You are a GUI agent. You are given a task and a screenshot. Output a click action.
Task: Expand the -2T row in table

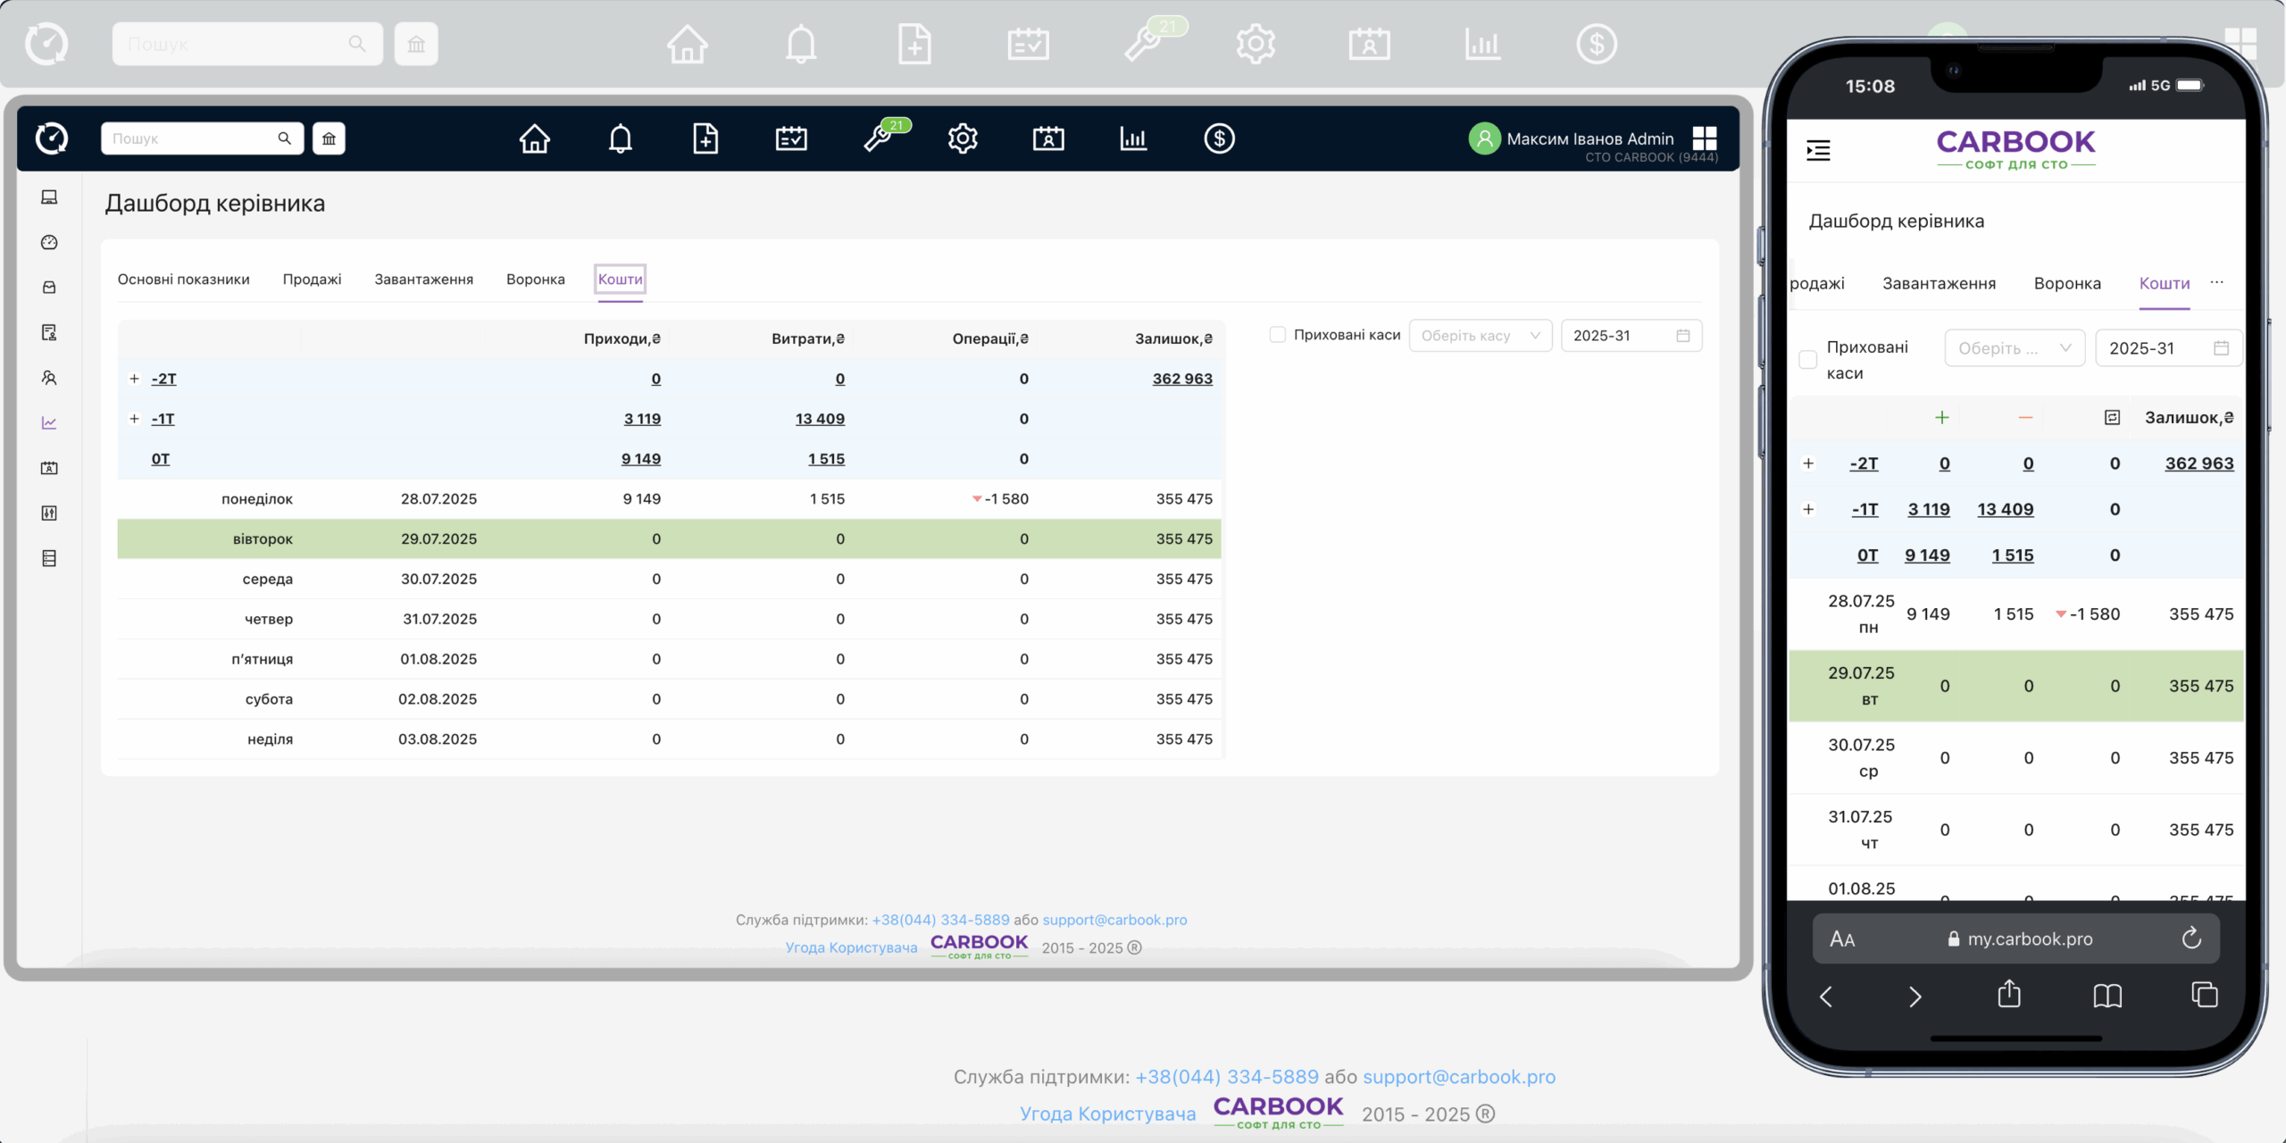pos(134,379)
